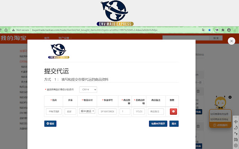The image size is (239, 149).
Task: Open the IME settings gear icon
Action: pyautogui.click(x=236, y=145)
